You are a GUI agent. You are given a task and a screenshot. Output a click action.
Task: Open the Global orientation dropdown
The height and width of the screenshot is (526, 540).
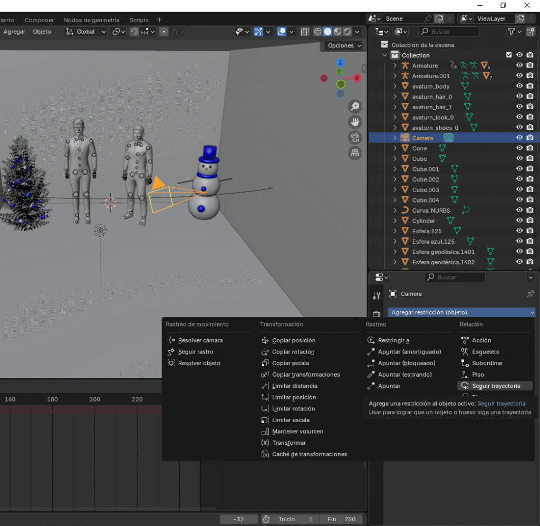click(86, 32)
